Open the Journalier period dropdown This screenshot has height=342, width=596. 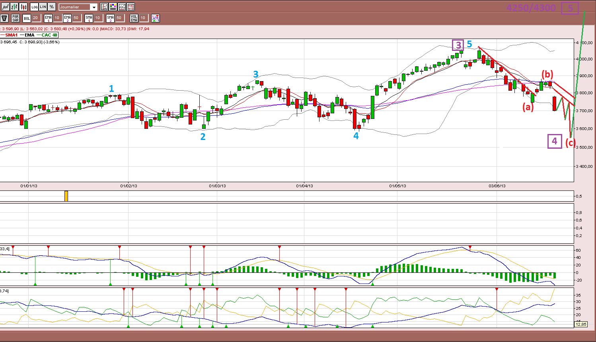point(78,7)
